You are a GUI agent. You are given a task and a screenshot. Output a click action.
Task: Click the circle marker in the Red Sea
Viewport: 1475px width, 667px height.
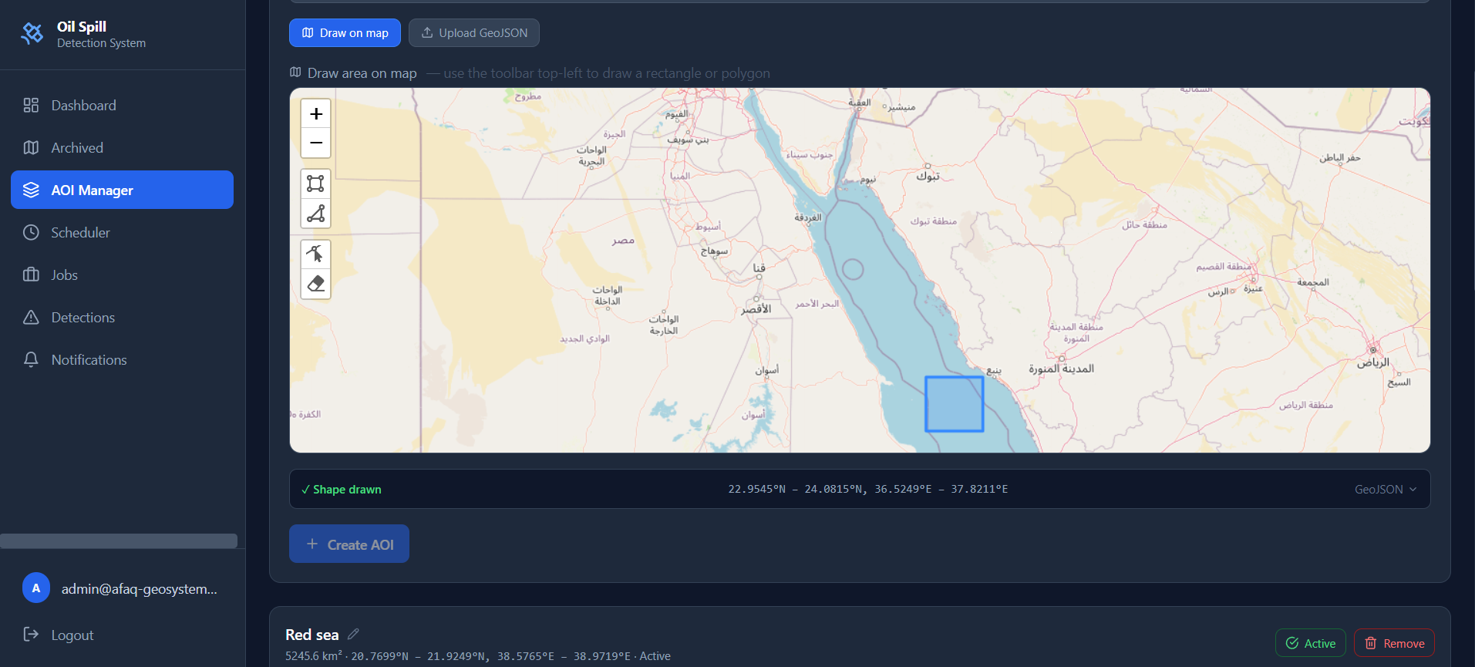pos(853,270)
